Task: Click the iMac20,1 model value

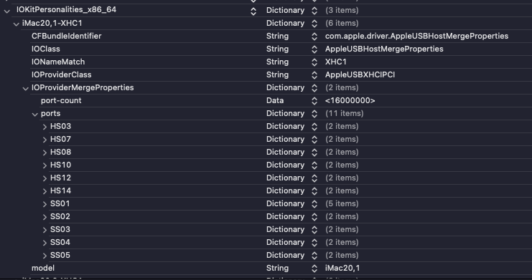Action: (342, 268)
